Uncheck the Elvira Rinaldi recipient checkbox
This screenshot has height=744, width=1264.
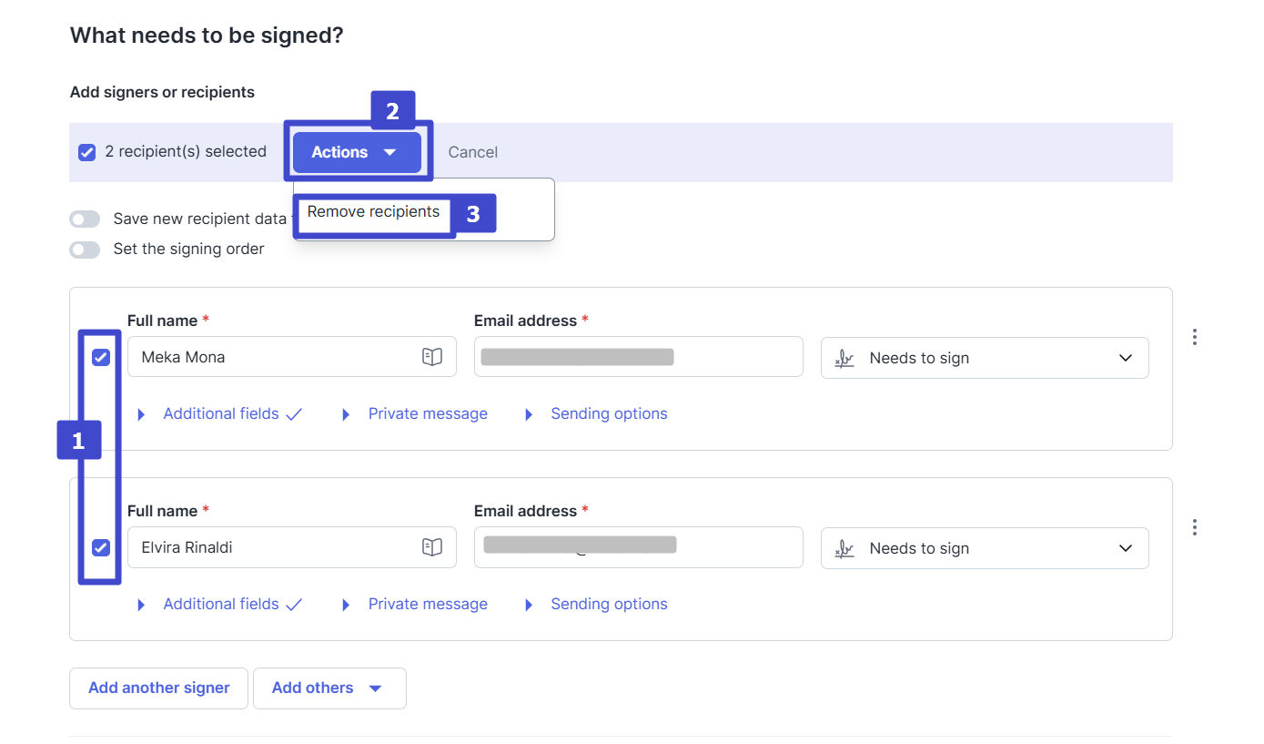pos(101,547)
